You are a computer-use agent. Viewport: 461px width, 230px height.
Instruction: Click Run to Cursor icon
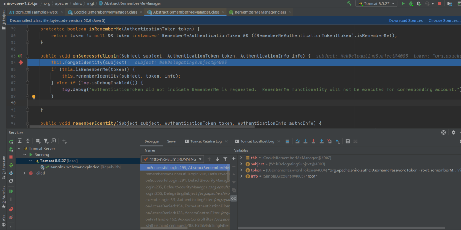(338, 141)
